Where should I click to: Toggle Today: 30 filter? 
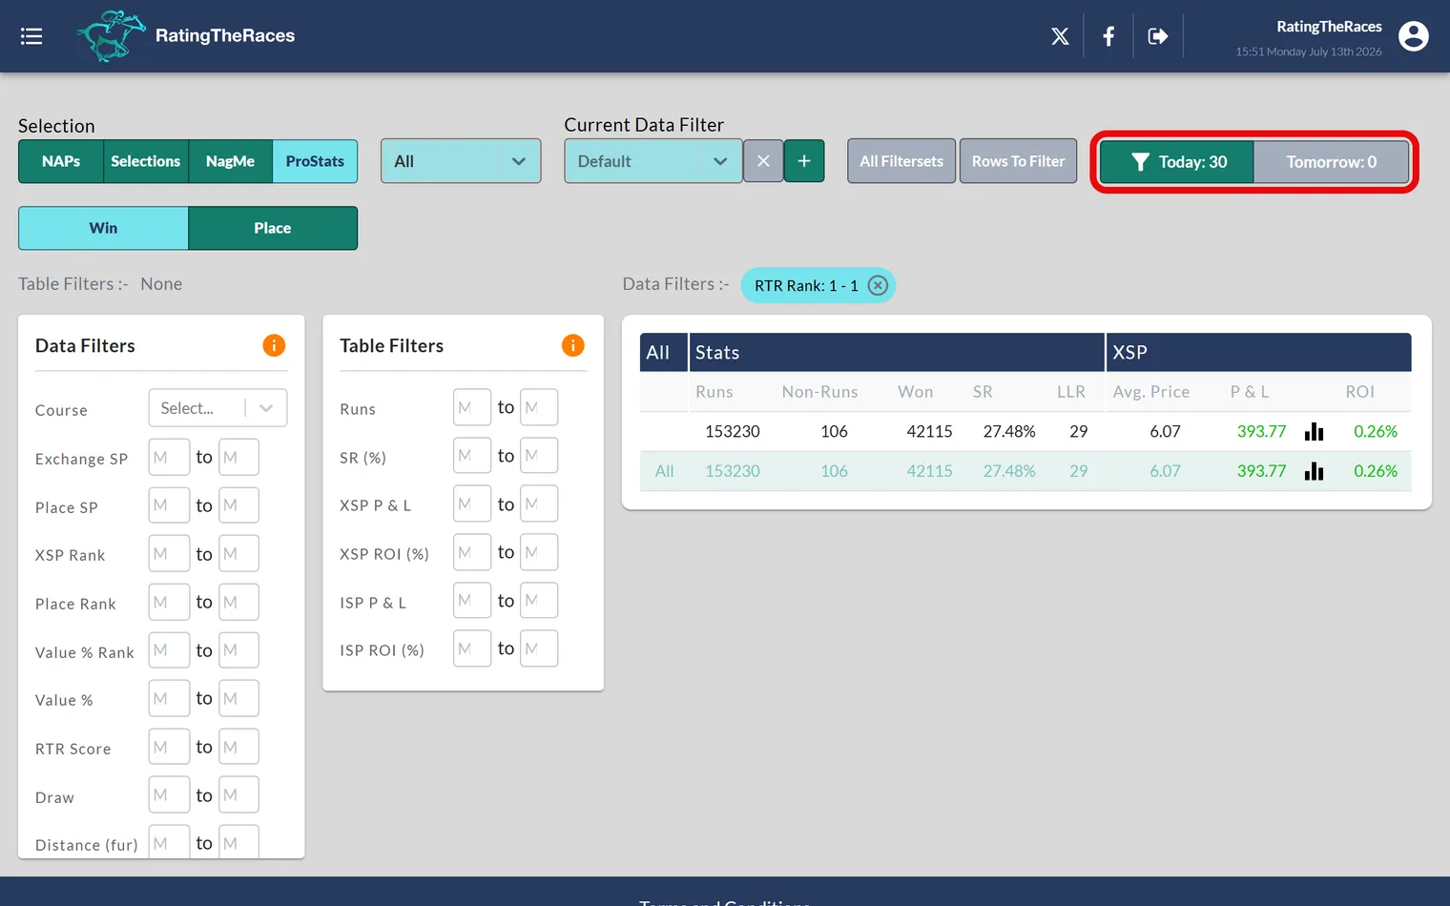point(1177,162)
